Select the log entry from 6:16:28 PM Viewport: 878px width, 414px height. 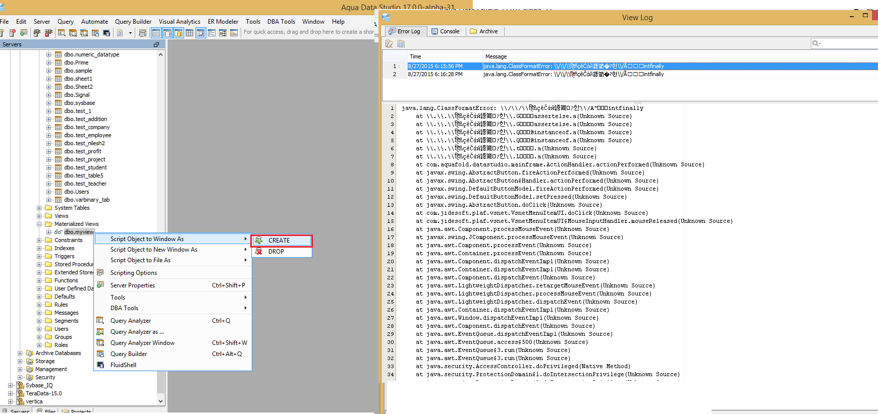pyautogui.click(x=630, y=74)
